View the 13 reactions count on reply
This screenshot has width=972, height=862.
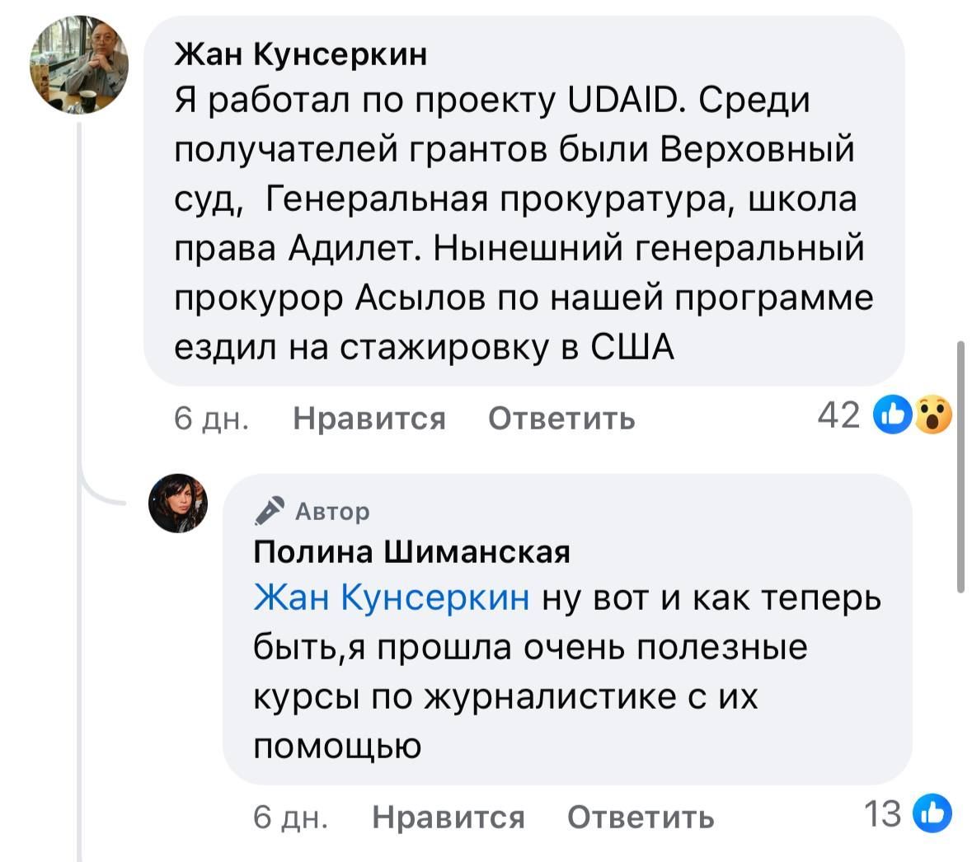(x=883, y=814)
